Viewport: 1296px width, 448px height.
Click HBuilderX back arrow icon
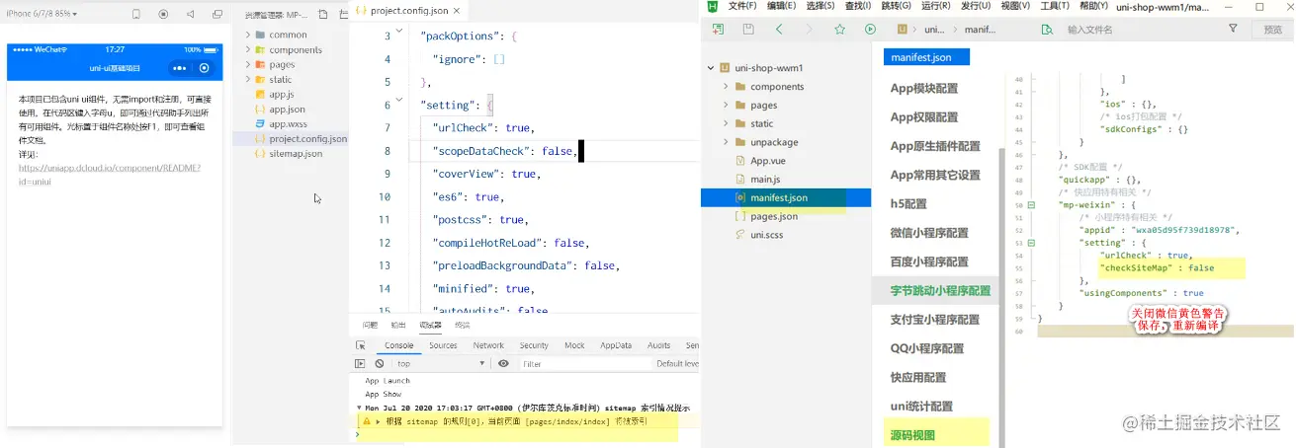click(779, 30)
